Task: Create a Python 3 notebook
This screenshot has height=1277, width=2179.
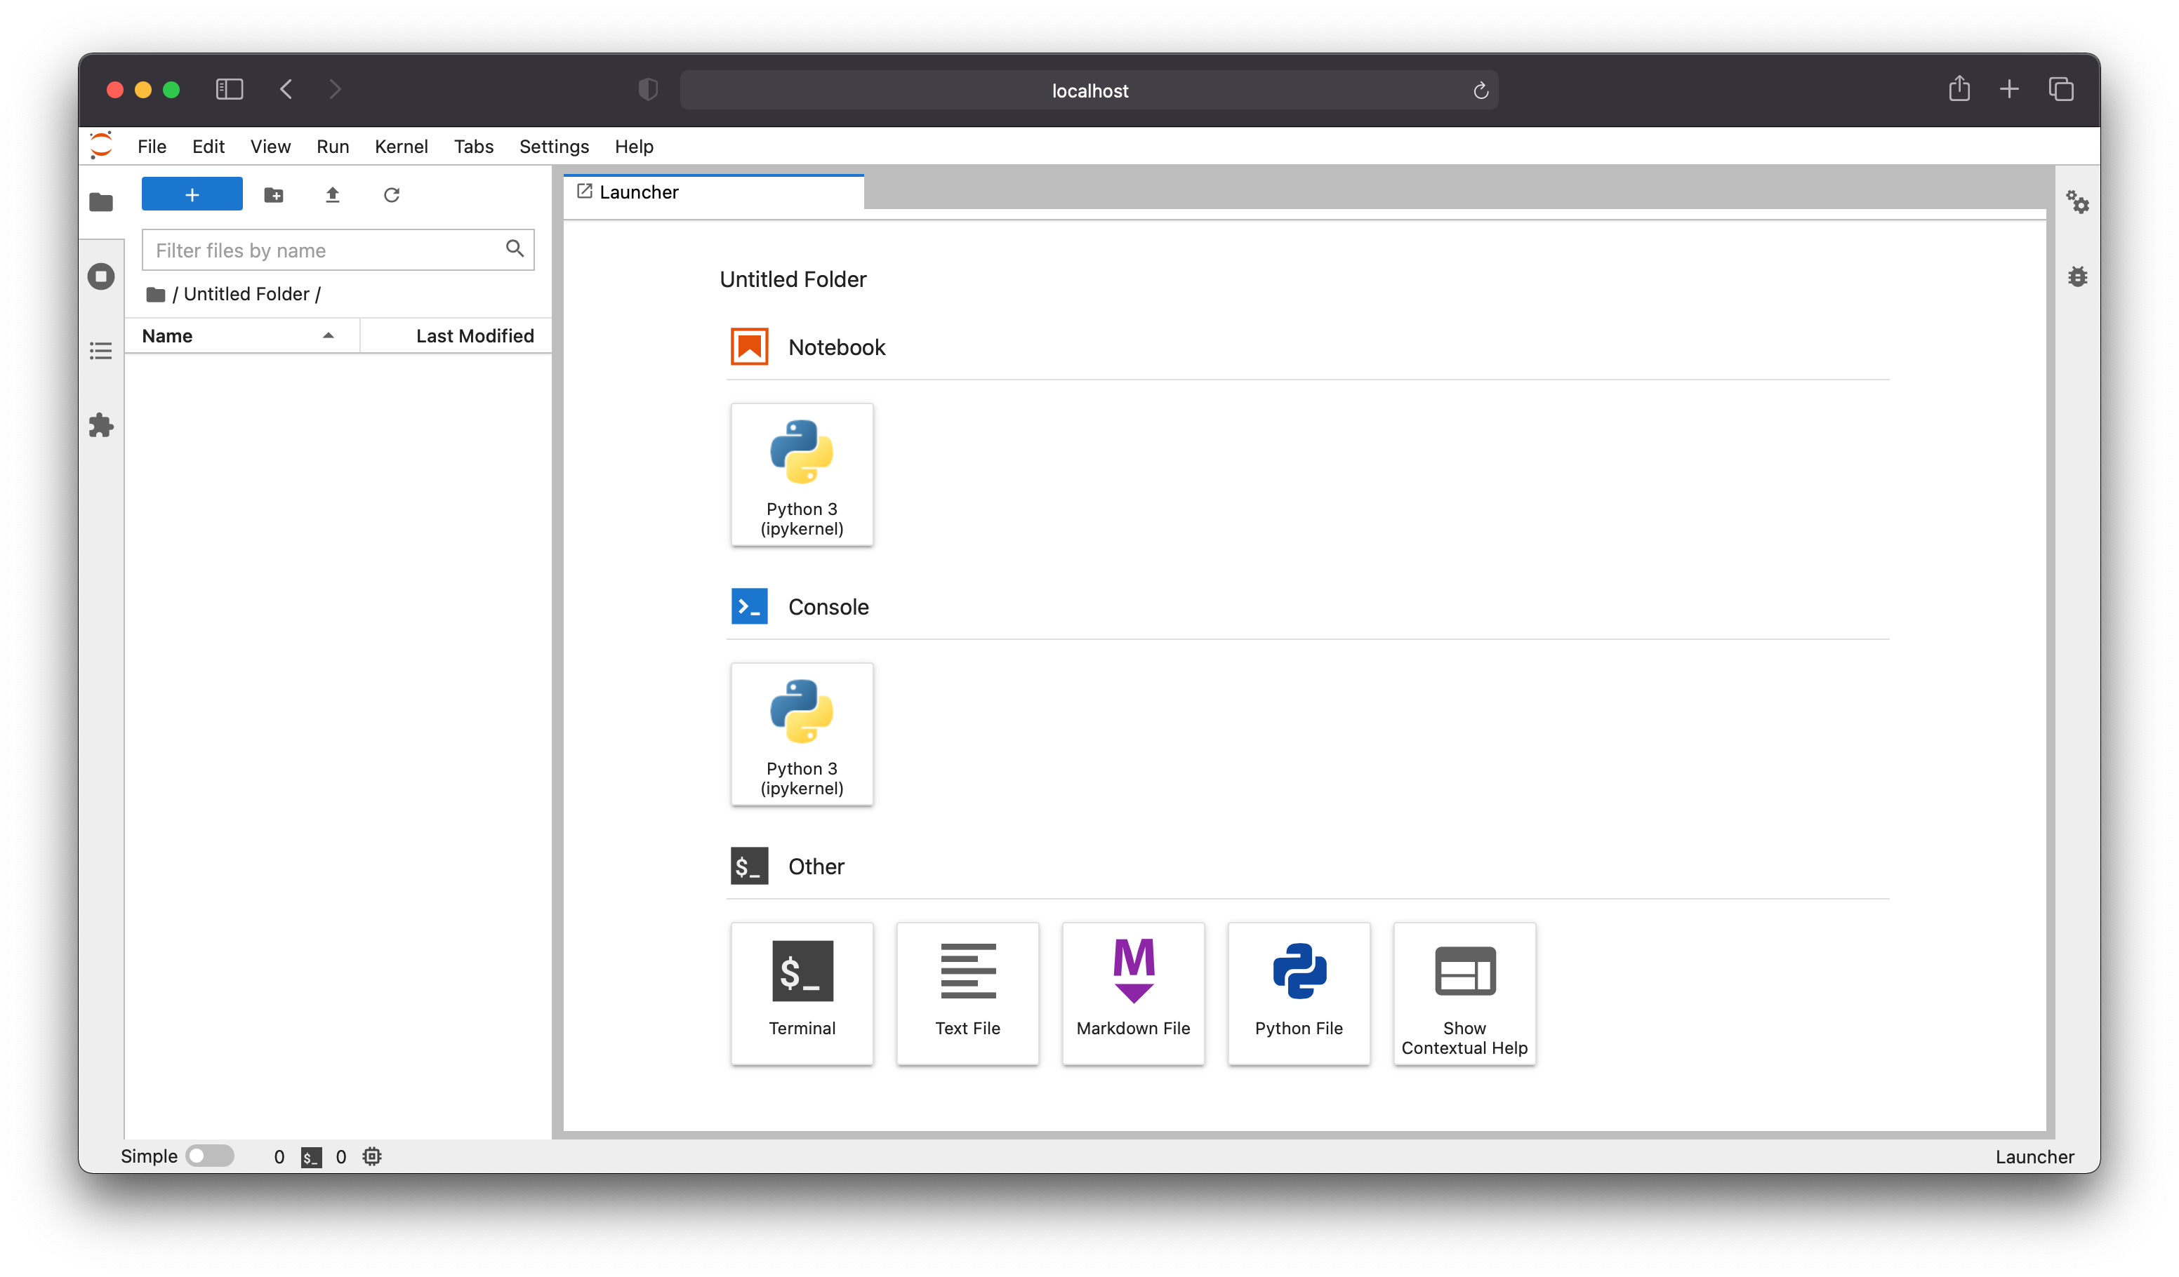Action: click(802, 474)
